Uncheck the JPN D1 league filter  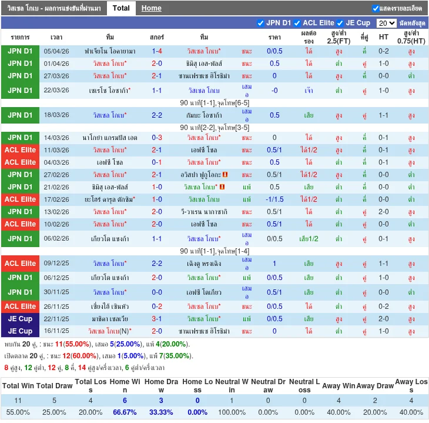pyautogui.click(x=261, y=23)
